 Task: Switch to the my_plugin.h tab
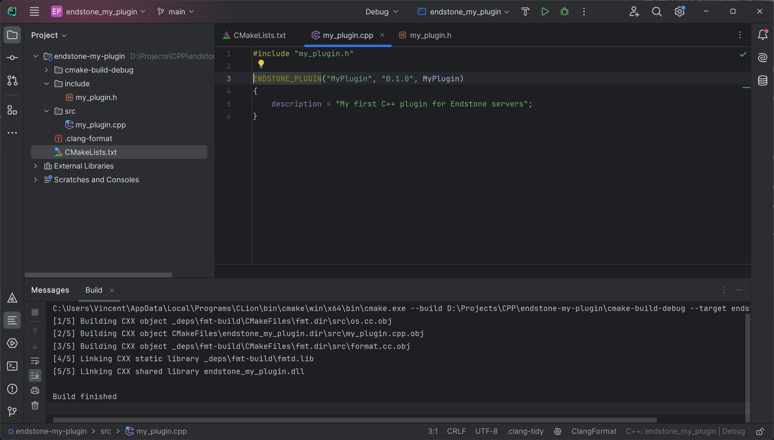coord(431,35)
